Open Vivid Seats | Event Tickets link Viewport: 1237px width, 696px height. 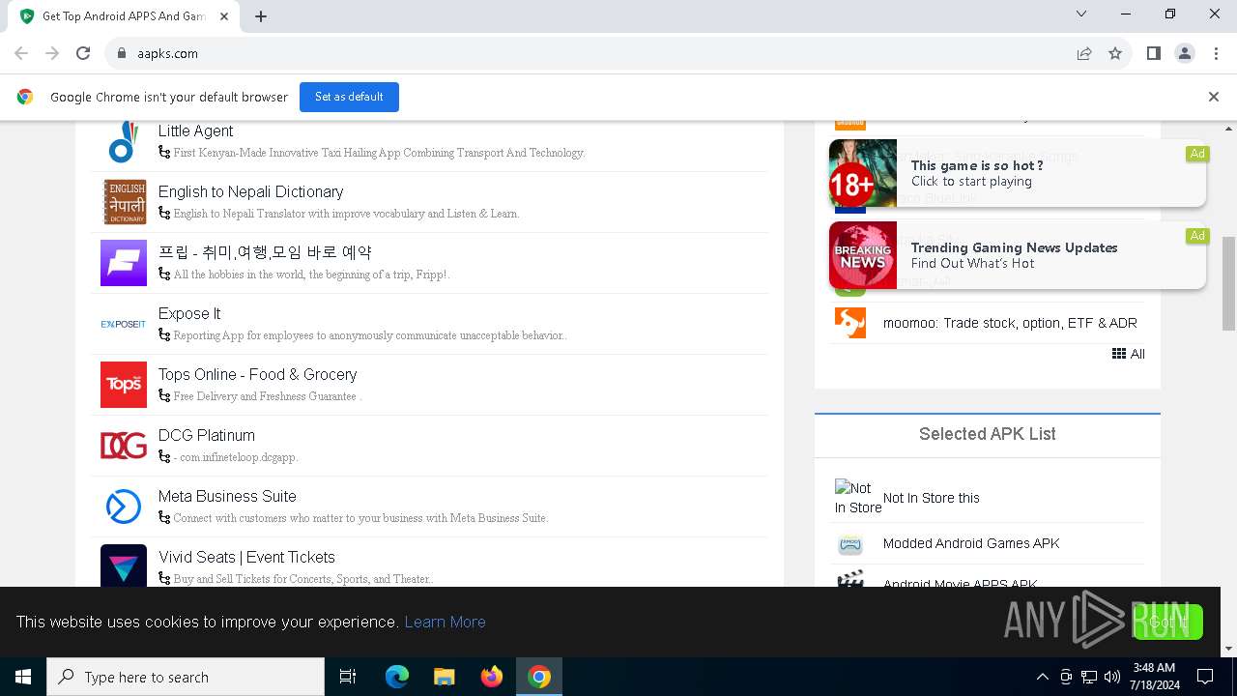246,557
